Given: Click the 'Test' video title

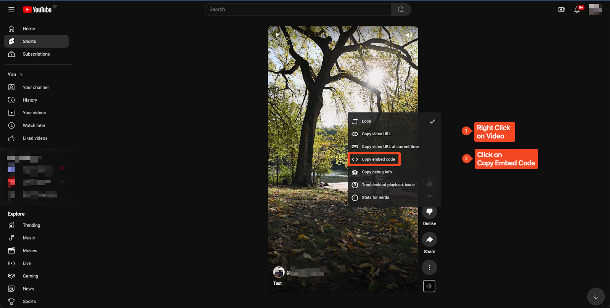Looking at the screenshot, I should (x=277, y=283).
